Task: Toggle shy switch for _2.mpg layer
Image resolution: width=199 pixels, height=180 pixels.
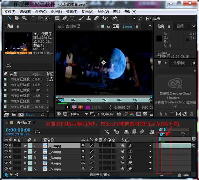Action: [83, 151]
